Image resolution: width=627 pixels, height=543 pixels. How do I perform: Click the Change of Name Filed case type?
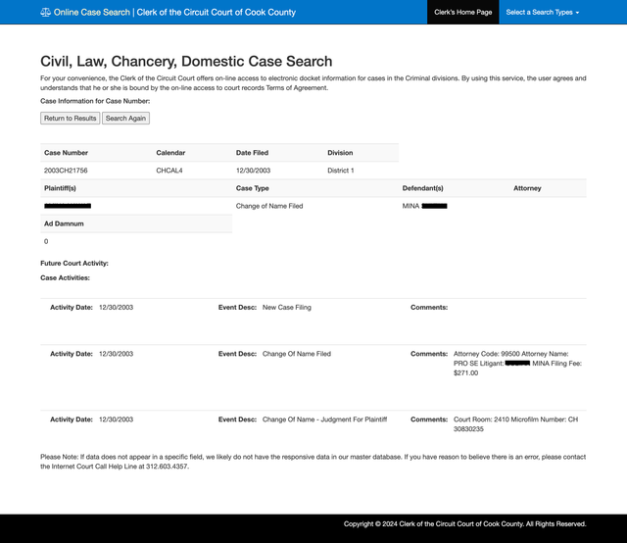coord(269,206)
